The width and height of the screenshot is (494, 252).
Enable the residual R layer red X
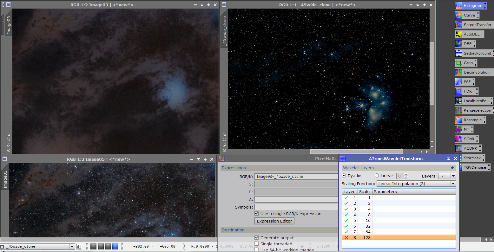pyautogui.click(x=346, y=237)
